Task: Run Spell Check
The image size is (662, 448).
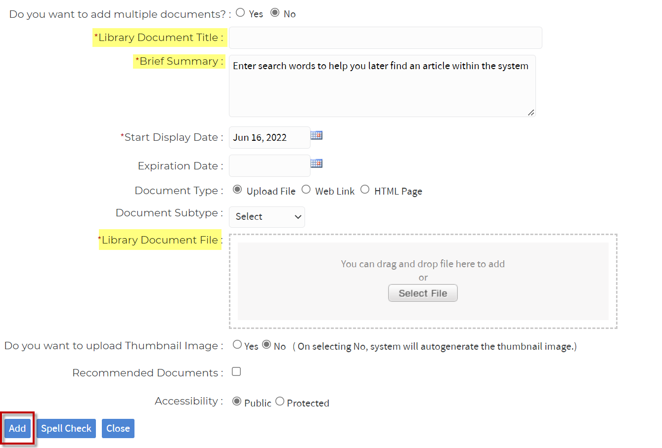Action: [66, 428]
